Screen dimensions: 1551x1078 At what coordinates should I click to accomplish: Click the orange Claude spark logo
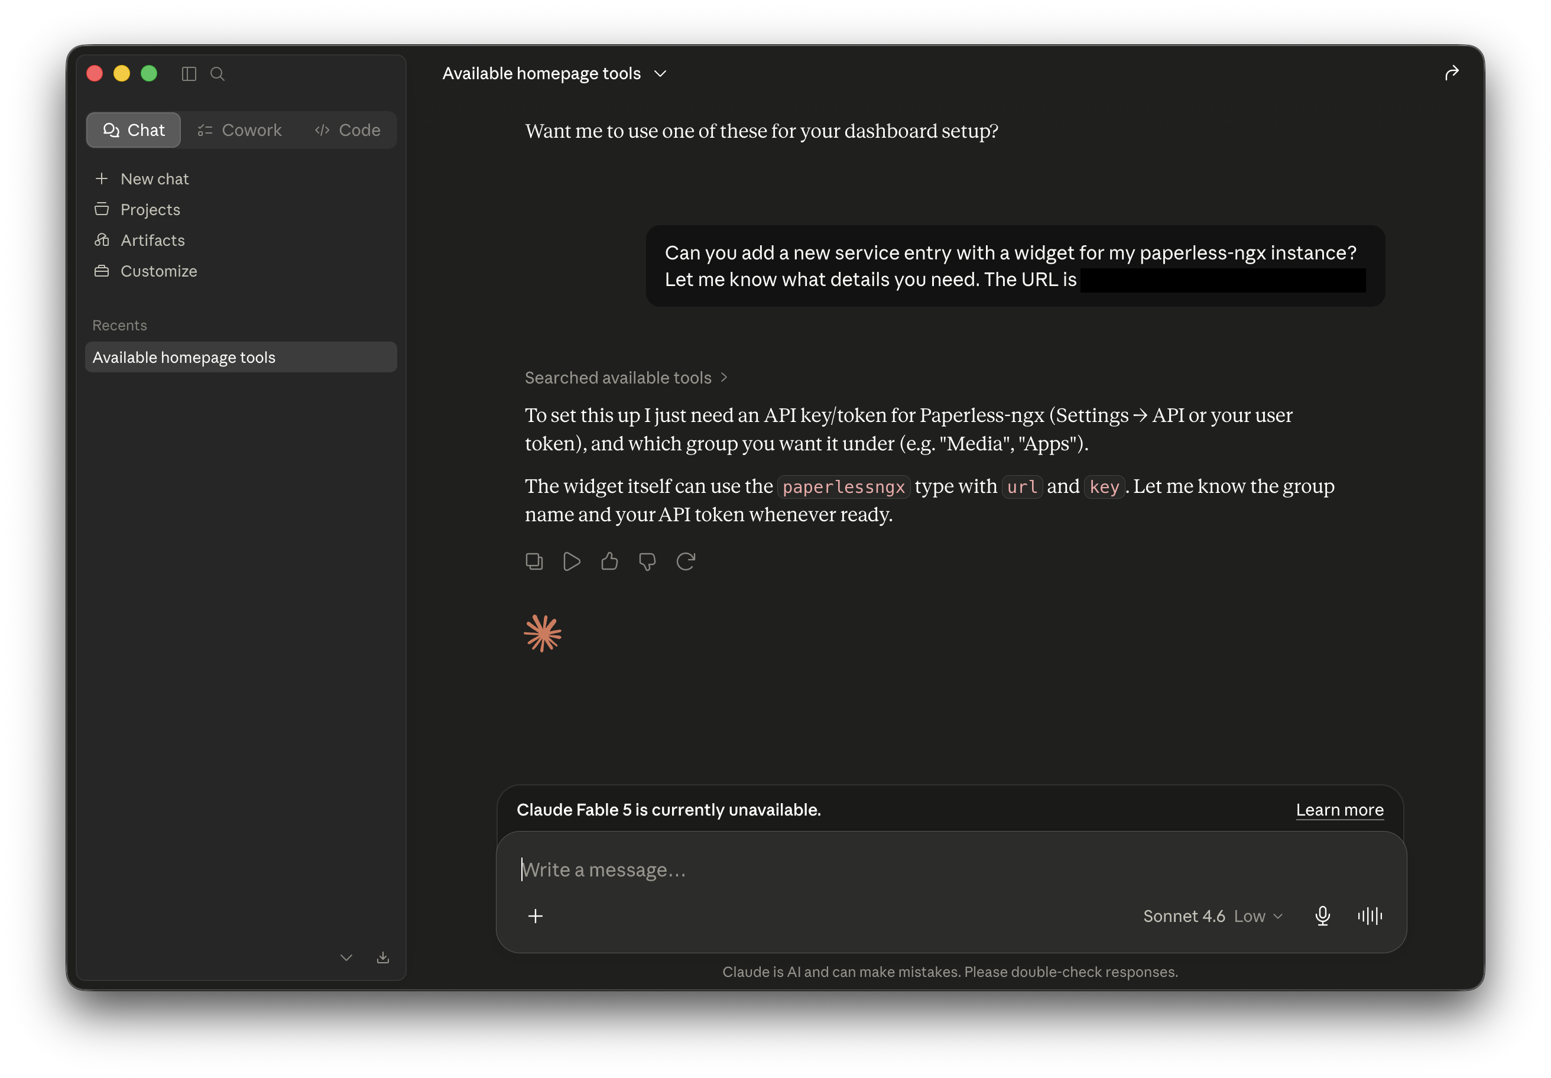tap(543, 633)
